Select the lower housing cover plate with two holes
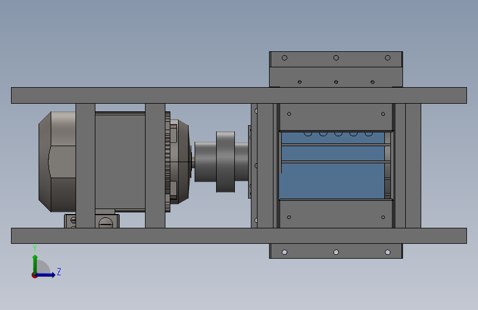 (336, 214)
